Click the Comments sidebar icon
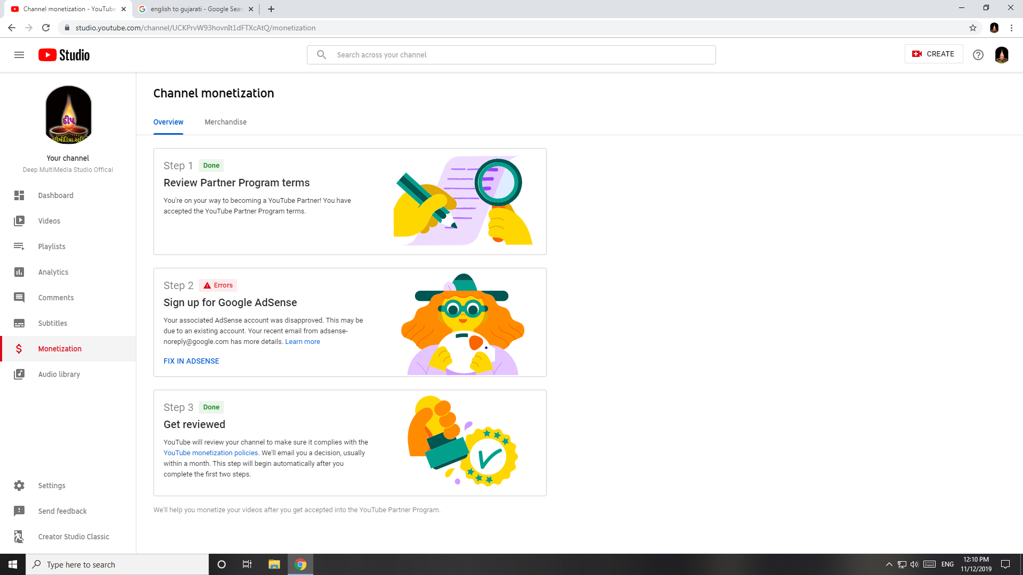Screen dimensions: 1023x575 click(x=19, y=298)
